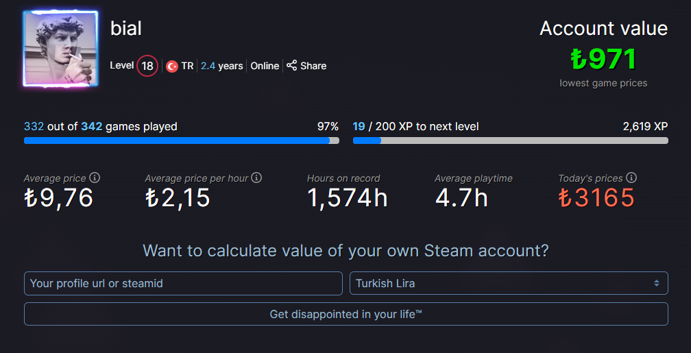
Task: Click the bial profile avatar image
Action: 60,49
